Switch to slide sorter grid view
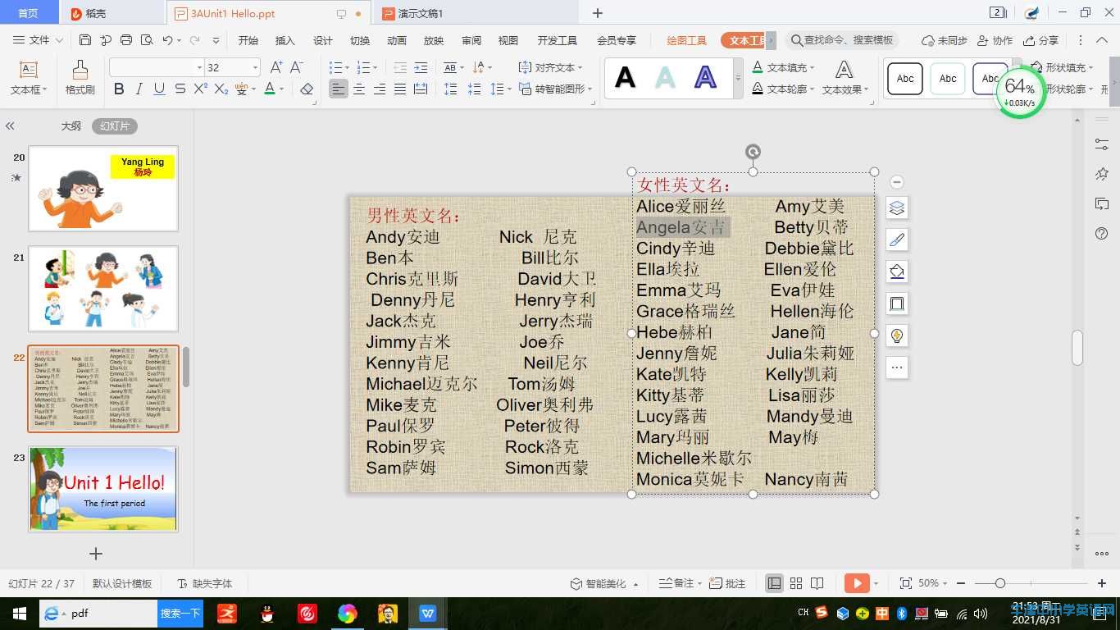The height and width of the screenshot is (630, 1120). coord(796,583)
